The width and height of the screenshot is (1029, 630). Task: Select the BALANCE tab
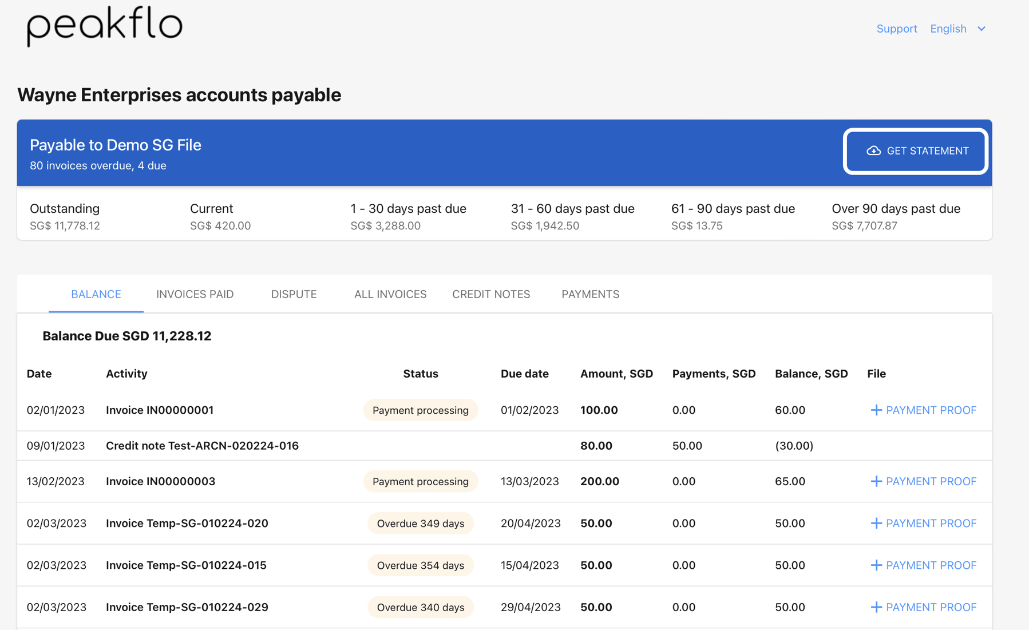95,294
